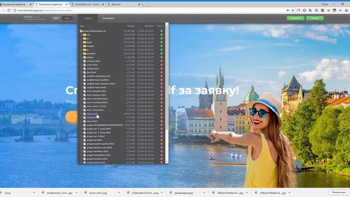
Task: Delete den.html with its red X
Action: click(161, 72)
